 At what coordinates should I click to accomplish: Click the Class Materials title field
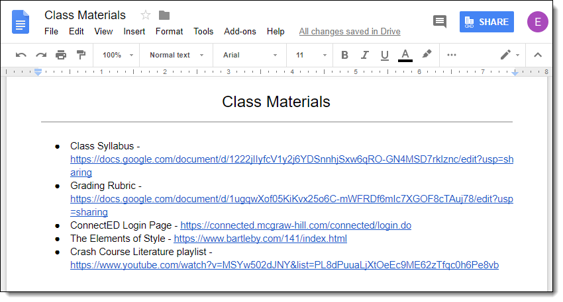coord(85,15)
